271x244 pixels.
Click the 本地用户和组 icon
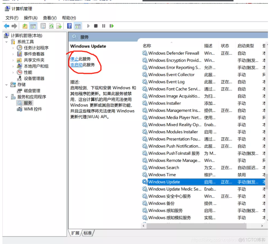tap(19, 66)
